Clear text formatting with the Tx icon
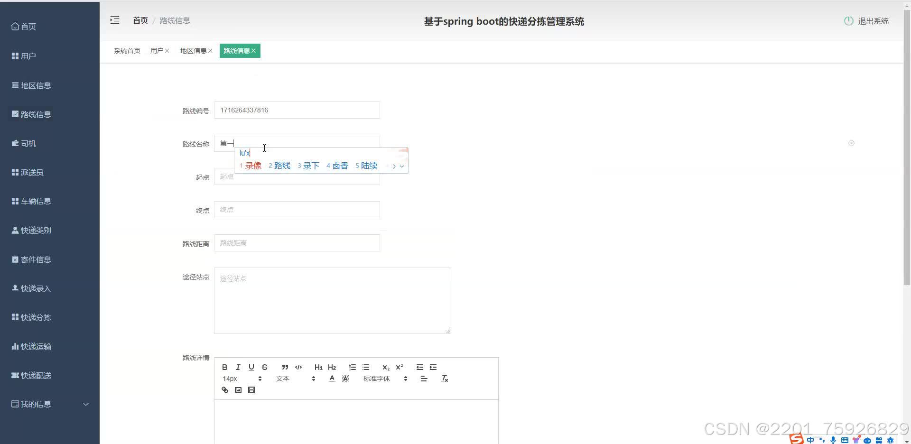Screen dimensions: 911x444 445,379
